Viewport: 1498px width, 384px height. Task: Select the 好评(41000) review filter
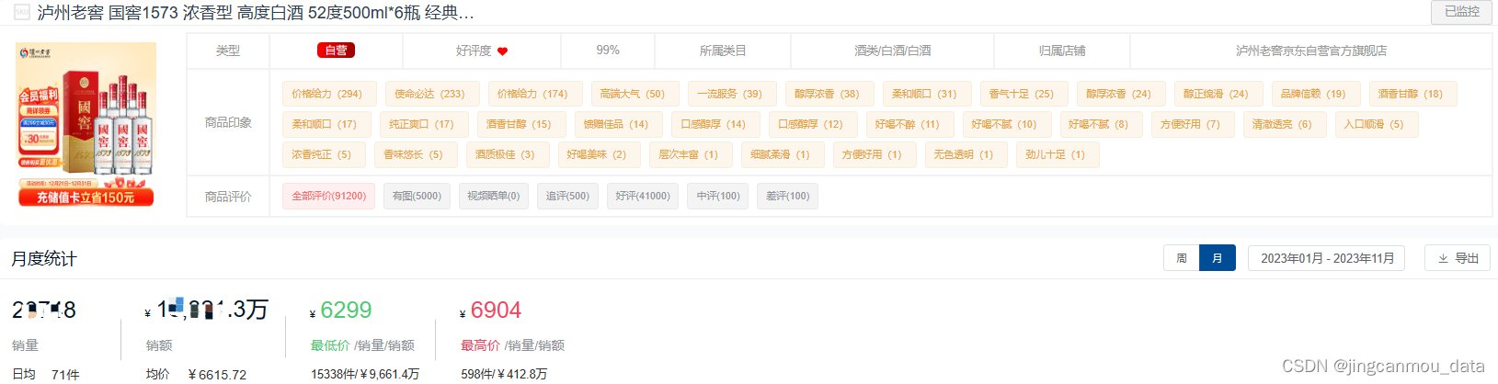(643, 196)
